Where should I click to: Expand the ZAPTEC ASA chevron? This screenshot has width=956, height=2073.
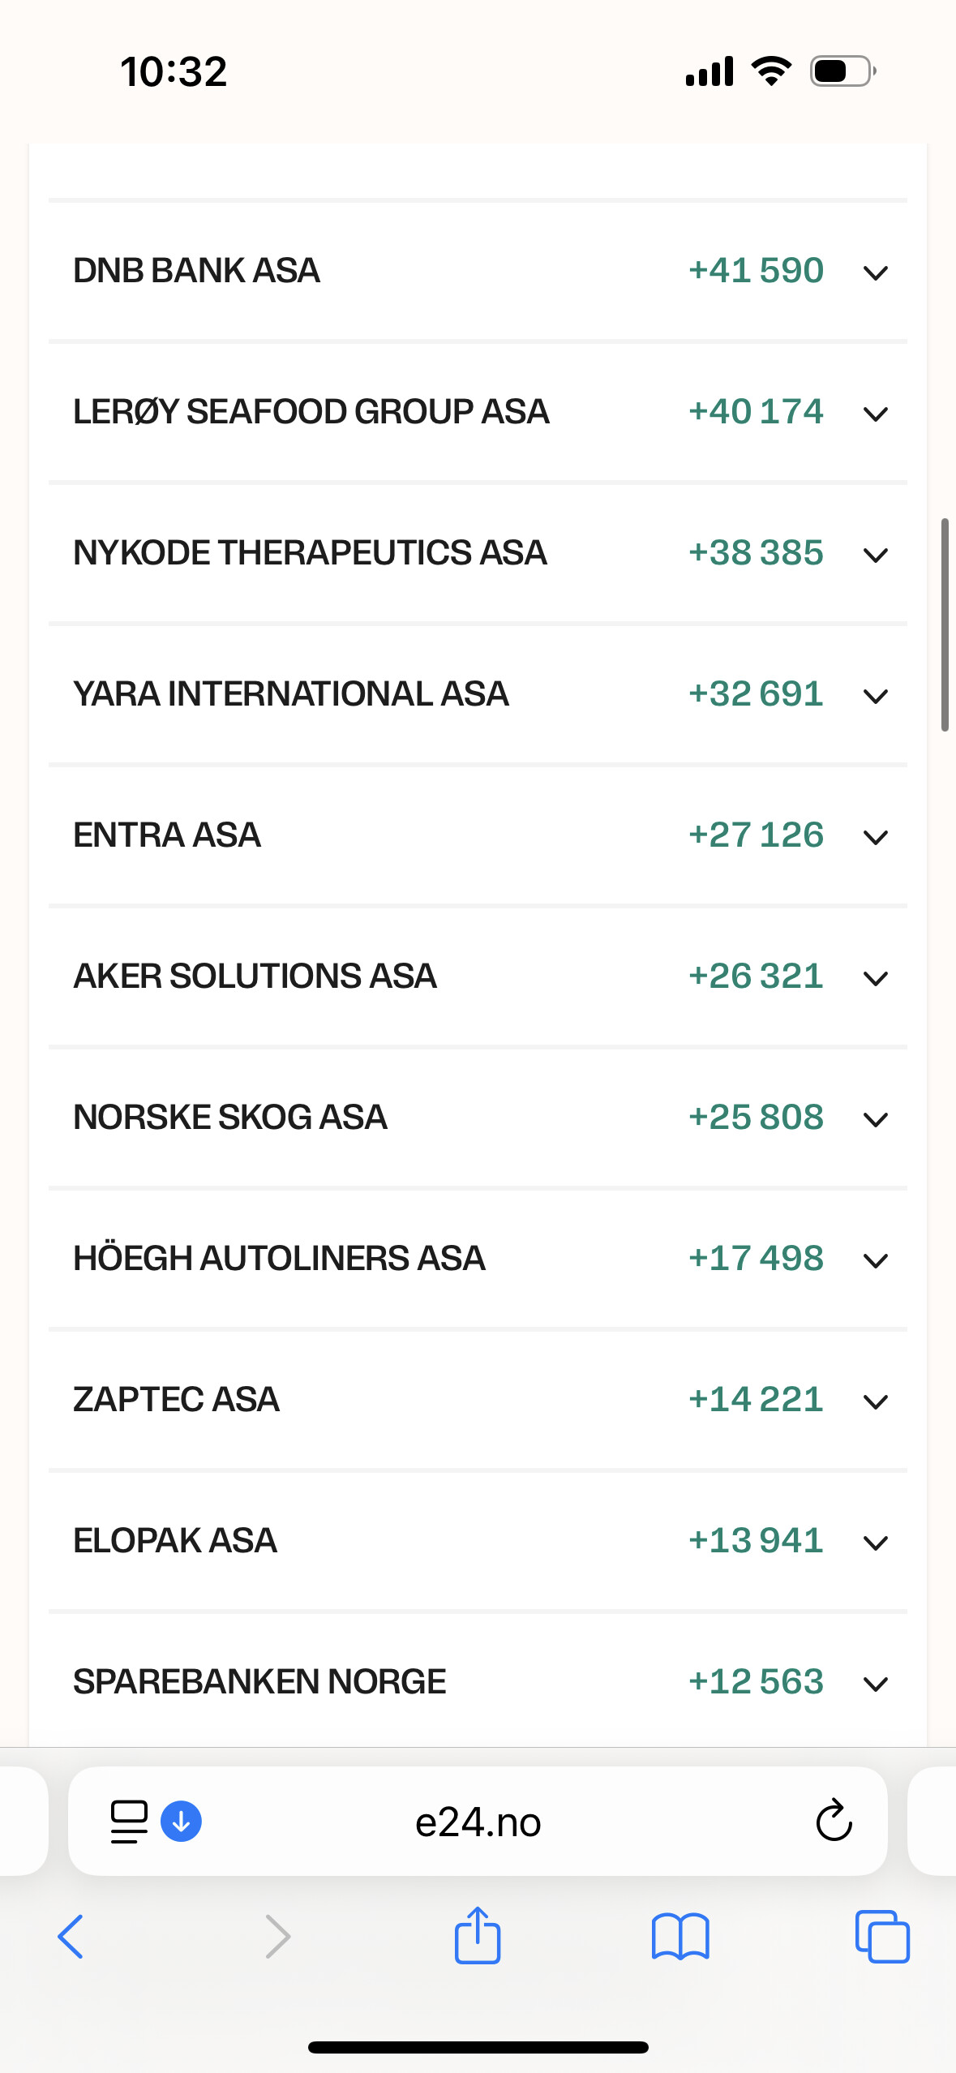(x=876, y=1401)
